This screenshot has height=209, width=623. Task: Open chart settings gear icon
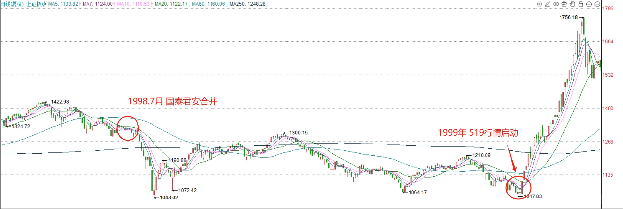click(x=539, y=4)
